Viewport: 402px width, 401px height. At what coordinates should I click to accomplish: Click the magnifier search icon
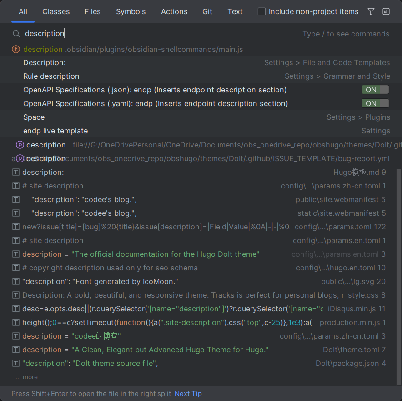point(16,34)
